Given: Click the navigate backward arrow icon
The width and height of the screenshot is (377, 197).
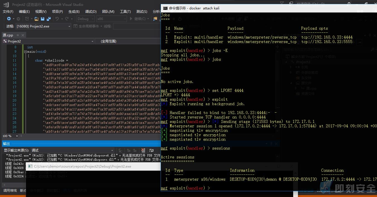Looking at the screenshot, I should pos(9,19).
